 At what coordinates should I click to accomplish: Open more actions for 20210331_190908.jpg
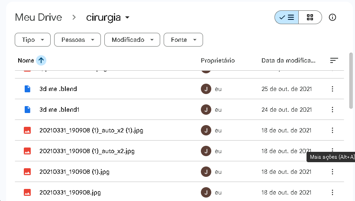[332, 192]
